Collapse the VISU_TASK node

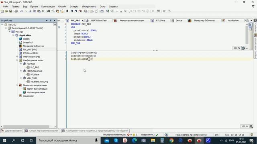click(21, 78)
